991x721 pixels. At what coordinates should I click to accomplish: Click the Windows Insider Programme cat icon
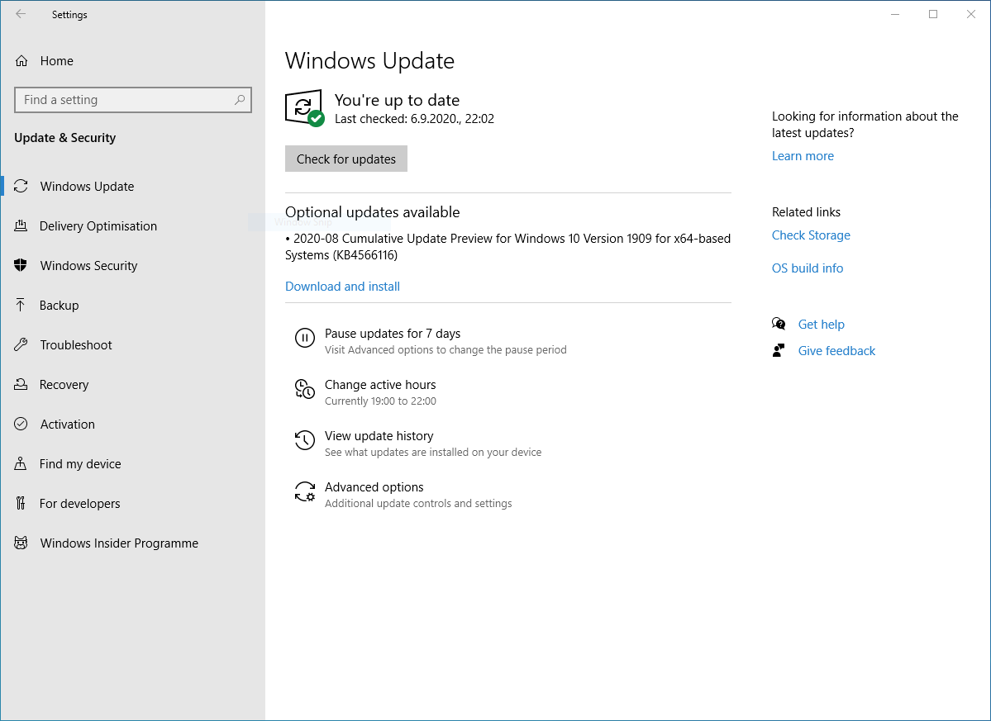(x=21, y=543)
